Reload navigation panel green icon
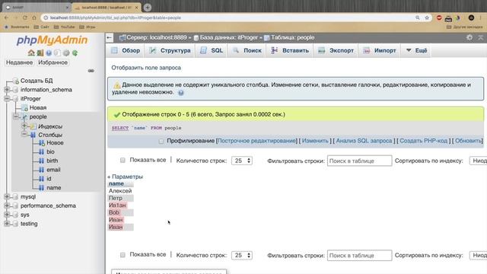The width and height of the screenshot is (487, 274). [75, 53]
